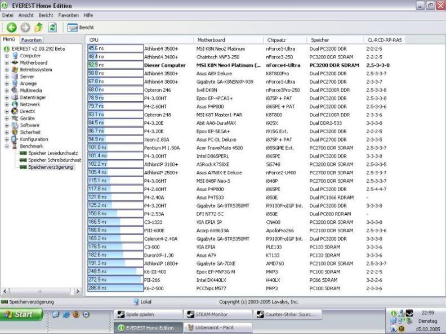Screen dimensions: 446x334
Task: Click the Refresh icon in toolbar
Action: (52, 28)
